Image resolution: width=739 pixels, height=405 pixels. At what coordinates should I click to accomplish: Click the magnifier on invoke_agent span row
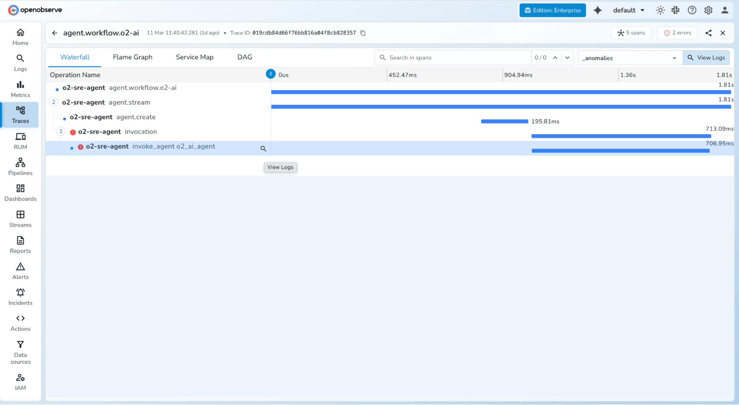[263, 149]
